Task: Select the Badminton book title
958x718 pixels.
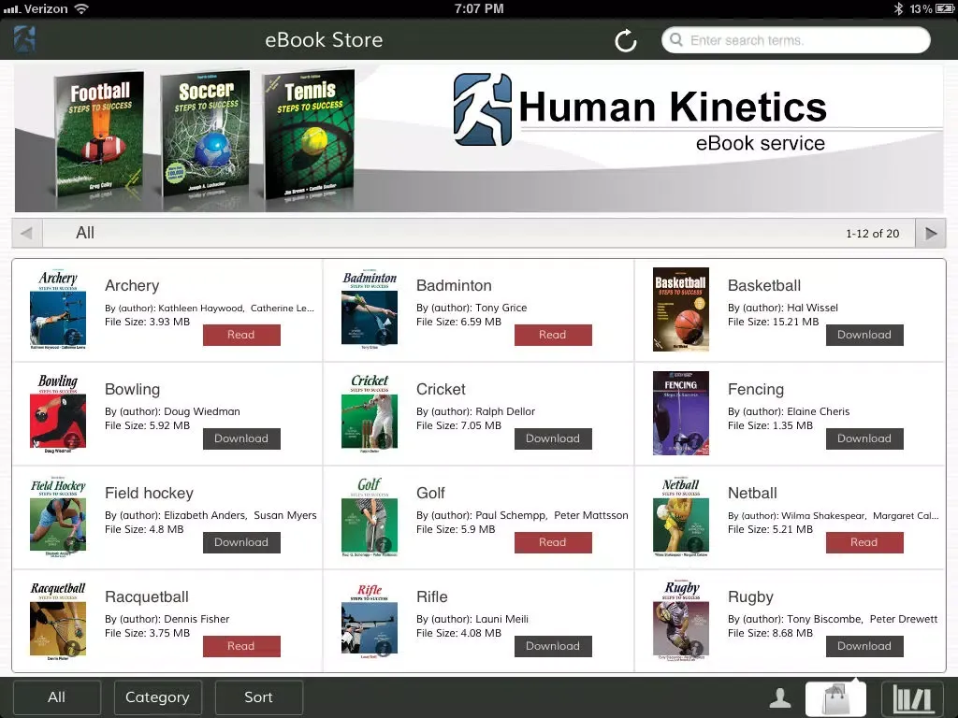Action: click(x=454, y=285)
